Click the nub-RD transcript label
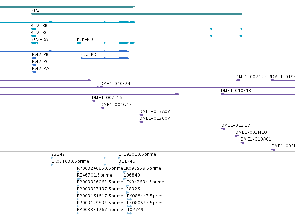The image size is (295, 215). pos(85,39)
